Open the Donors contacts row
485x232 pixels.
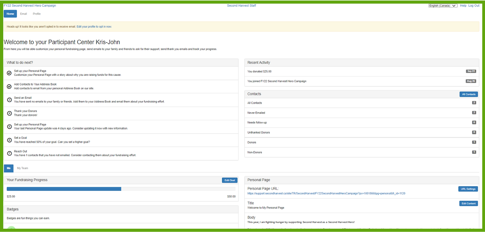pos(362,142)
